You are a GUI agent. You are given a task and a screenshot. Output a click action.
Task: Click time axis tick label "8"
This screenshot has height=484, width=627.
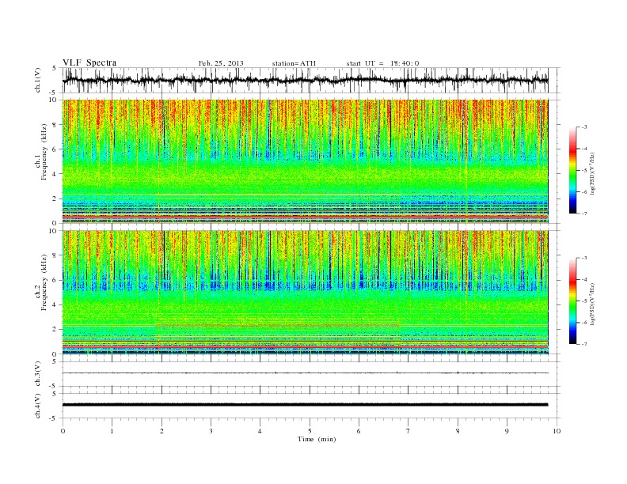(458, 431)
